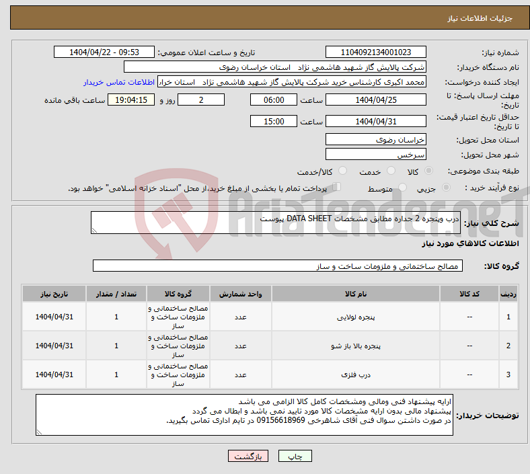This screenshot has width=530, height=474.
Task: Click the need number field 1104092134001023
Action: (x=375, y=52)
